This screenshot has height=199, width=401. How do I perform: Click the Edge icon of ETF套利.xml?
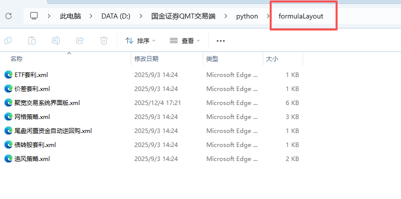(8, 75)
